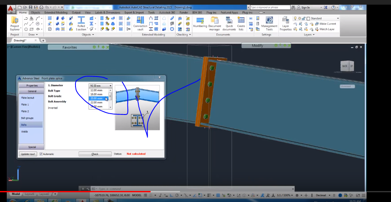Expand the Diameter dropdown arrow
Viewport: 391px width, 202px height.
[111, 86]
